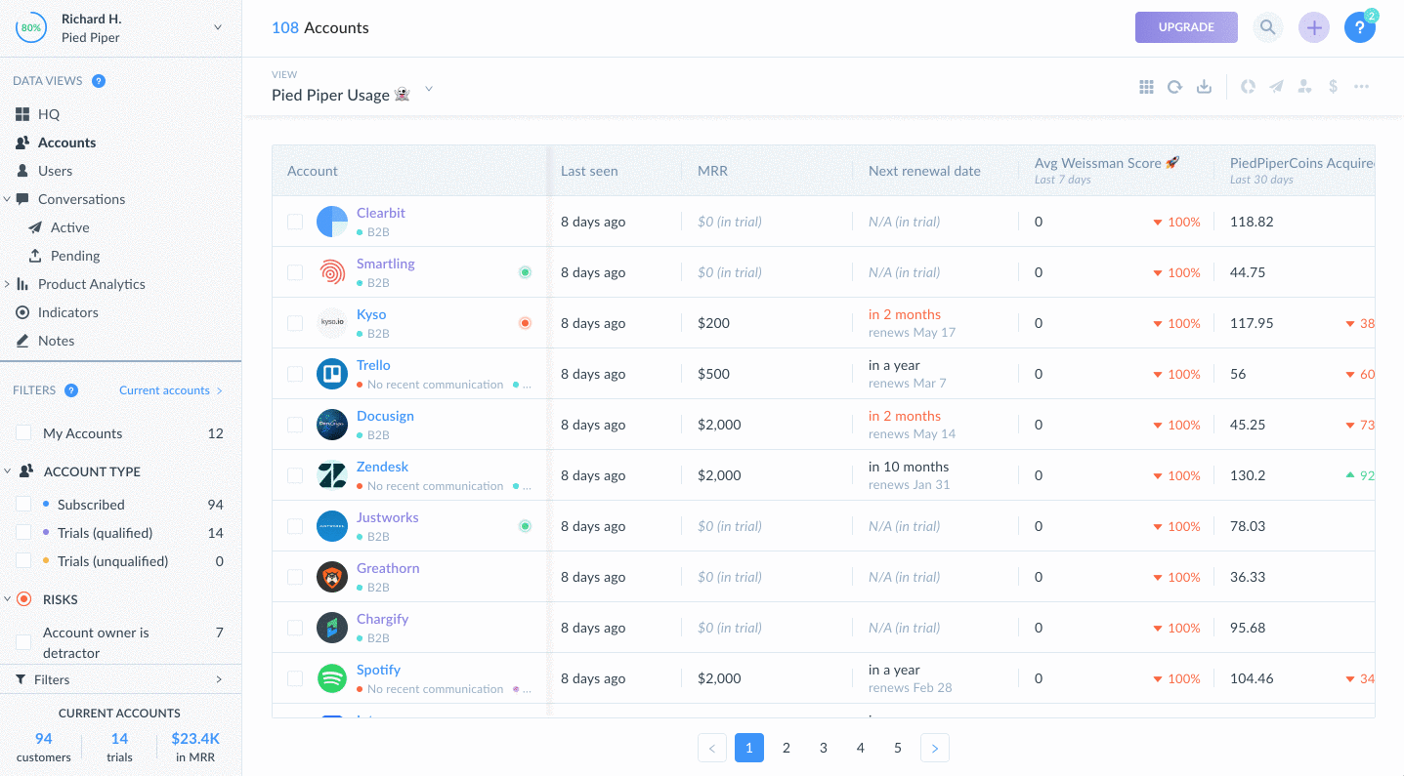1404x776 pixels.
Task: Open the search magnifier in the header
Action: coord(1267,27)
